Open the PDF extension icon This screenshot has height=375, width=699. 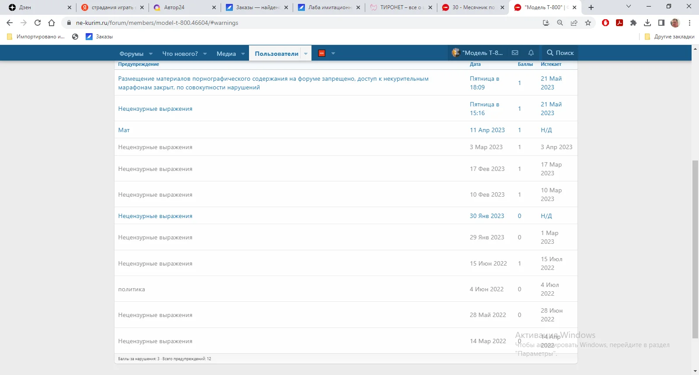tap(619, 23)
